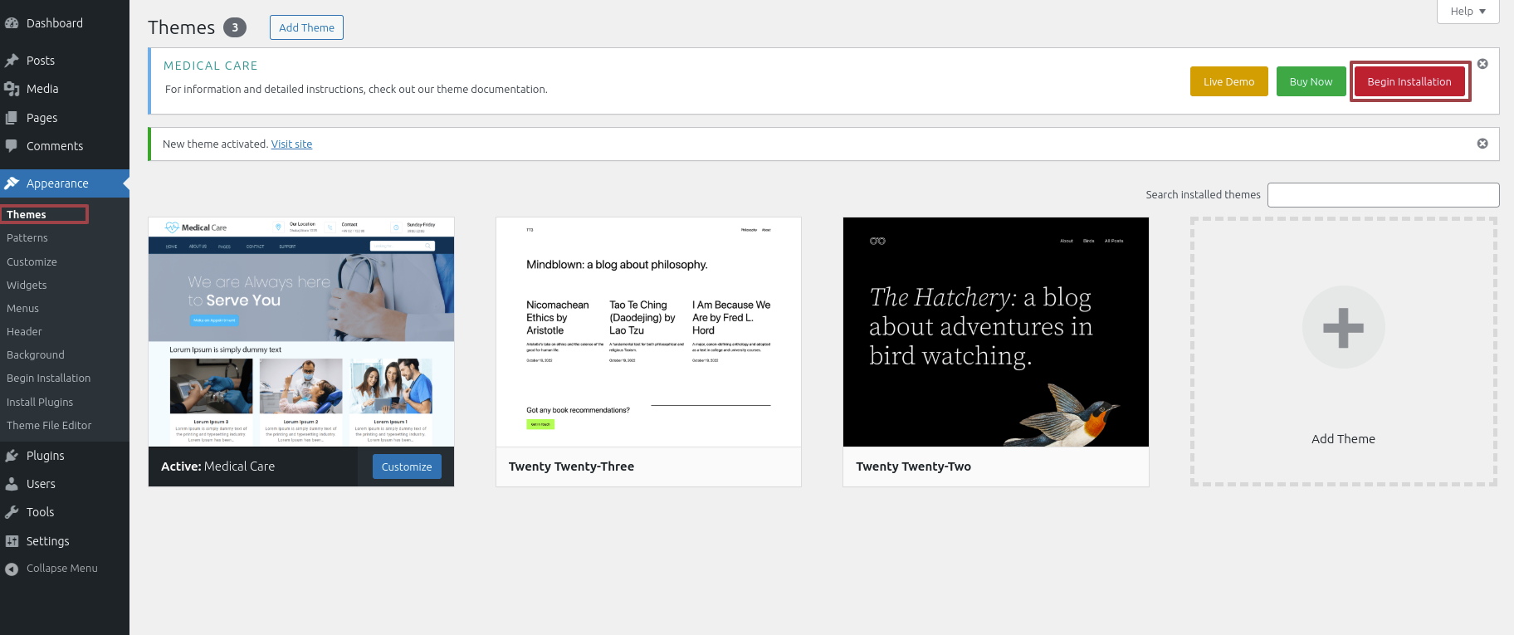Click the Appearance paintbrush icon
1514x635 pixels.
[12, 183]
